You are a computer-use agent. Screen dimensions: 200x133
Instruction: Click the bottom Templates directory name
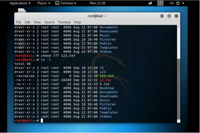pos(109,112)
